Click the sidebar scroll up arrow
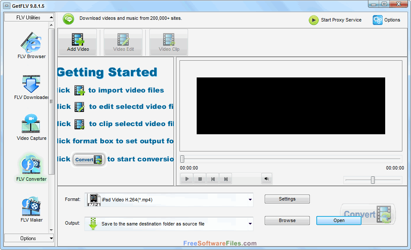 pos(51,25)
